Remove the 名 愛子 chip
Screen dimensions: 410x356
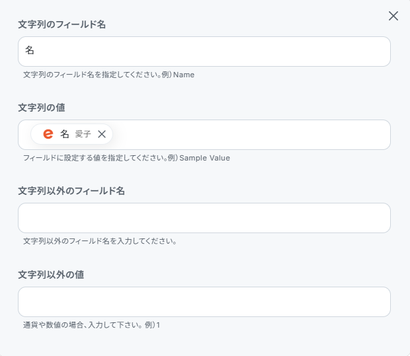click(x=102, y=134)
